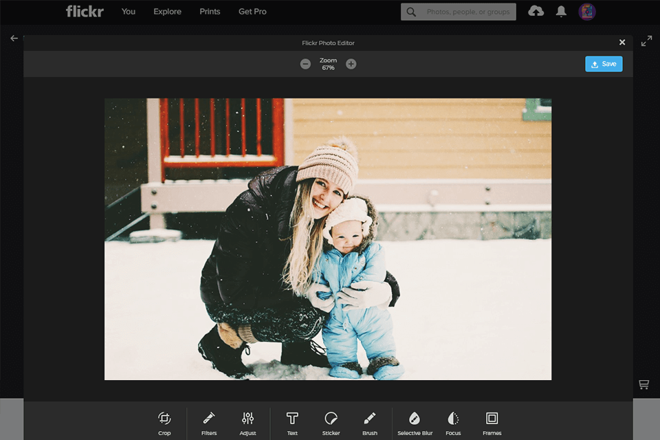Screen dimensions: 660x440
Task: Open the Filters panel
Action: tap(208, 422)
